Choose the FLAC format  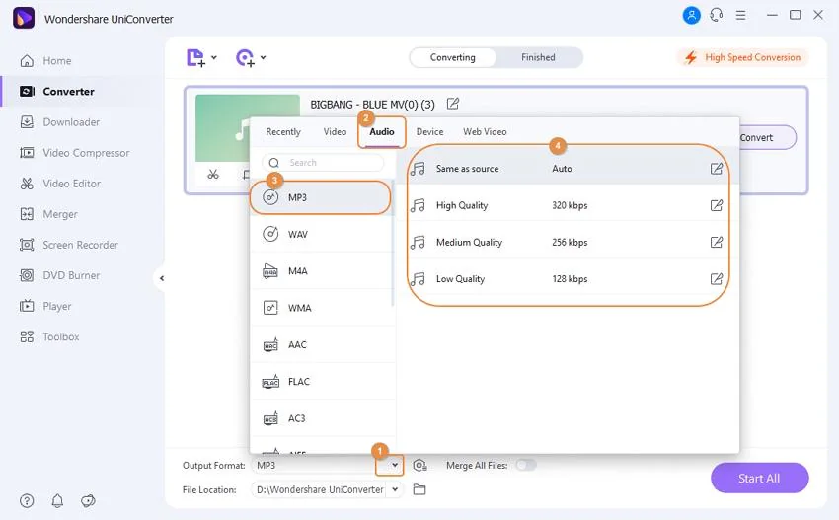coord(323,382)
